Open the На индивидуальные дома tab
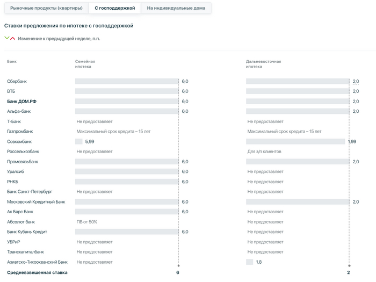376x282 pixels. [176, 8]
